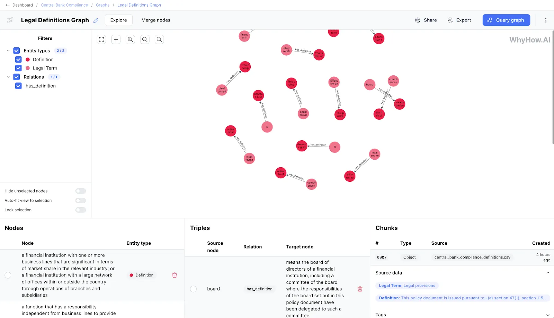The image size is (554, 318).
Task: Click the Query graph button
Action: coord(506,20)
